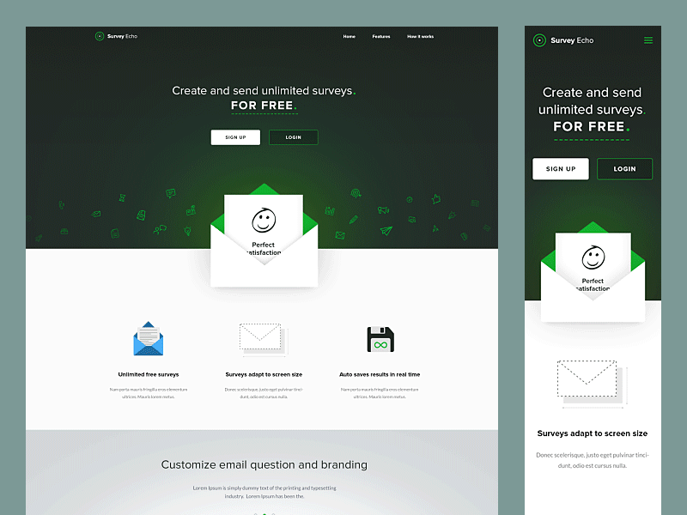Select the envelope icon above Unlimited free surveys
The height and width of the screenshot is (515, 687).
tap(148, 337)
